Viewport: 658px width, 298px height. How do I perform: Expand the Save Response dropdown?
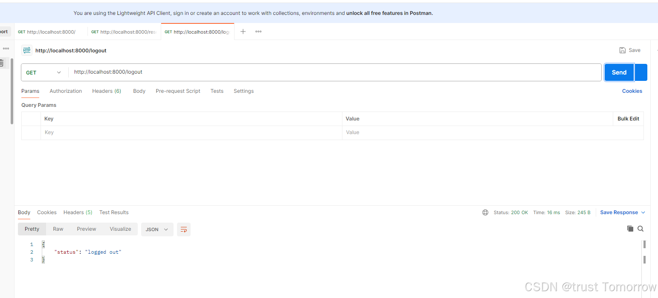click(623, 212)
